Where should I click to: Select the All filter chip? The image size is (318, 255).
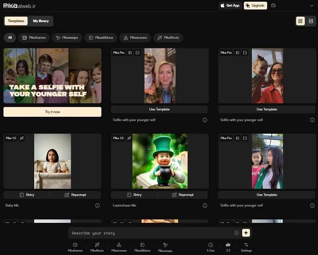coord(10,38)
